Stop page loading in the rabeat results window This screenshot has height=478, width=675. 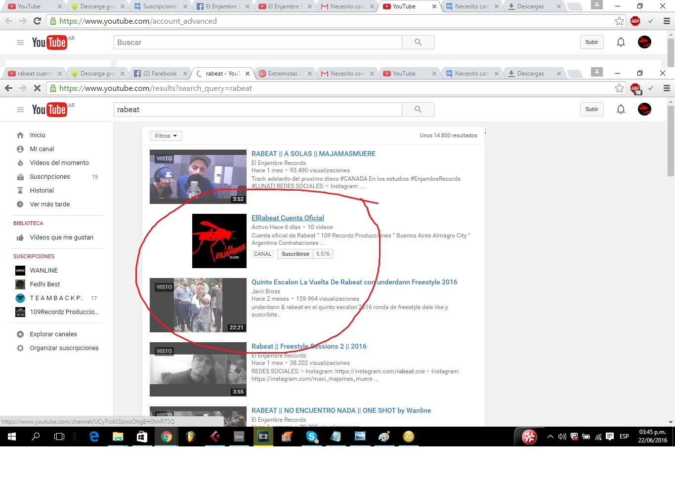tap(37, 88)
